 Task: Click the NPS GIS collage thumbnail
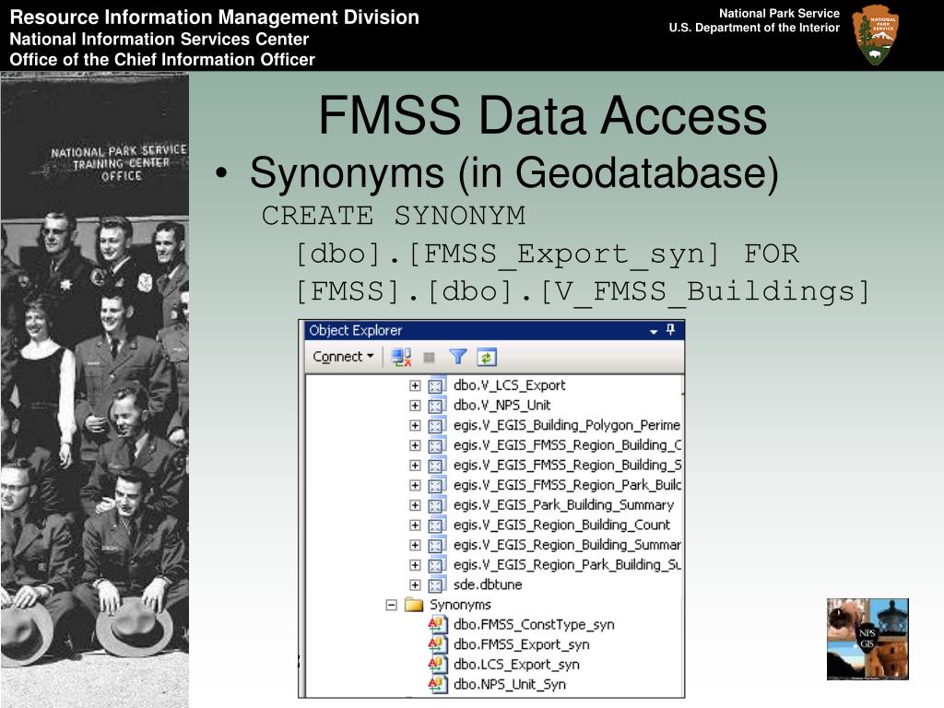coord(867,639)
